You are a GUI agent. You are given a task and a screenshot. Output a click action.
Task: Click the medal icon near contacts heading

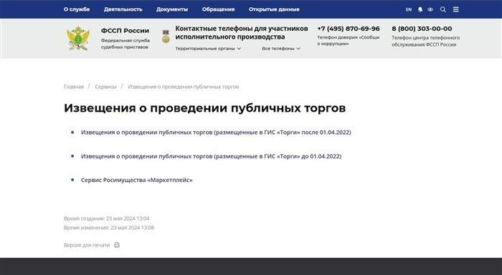(166, 37)
